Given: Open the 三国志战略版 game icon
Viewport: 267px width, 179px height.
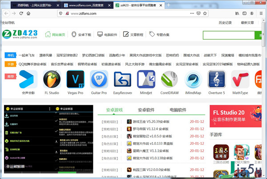Looking at the screenshot, I should (221, 152).
